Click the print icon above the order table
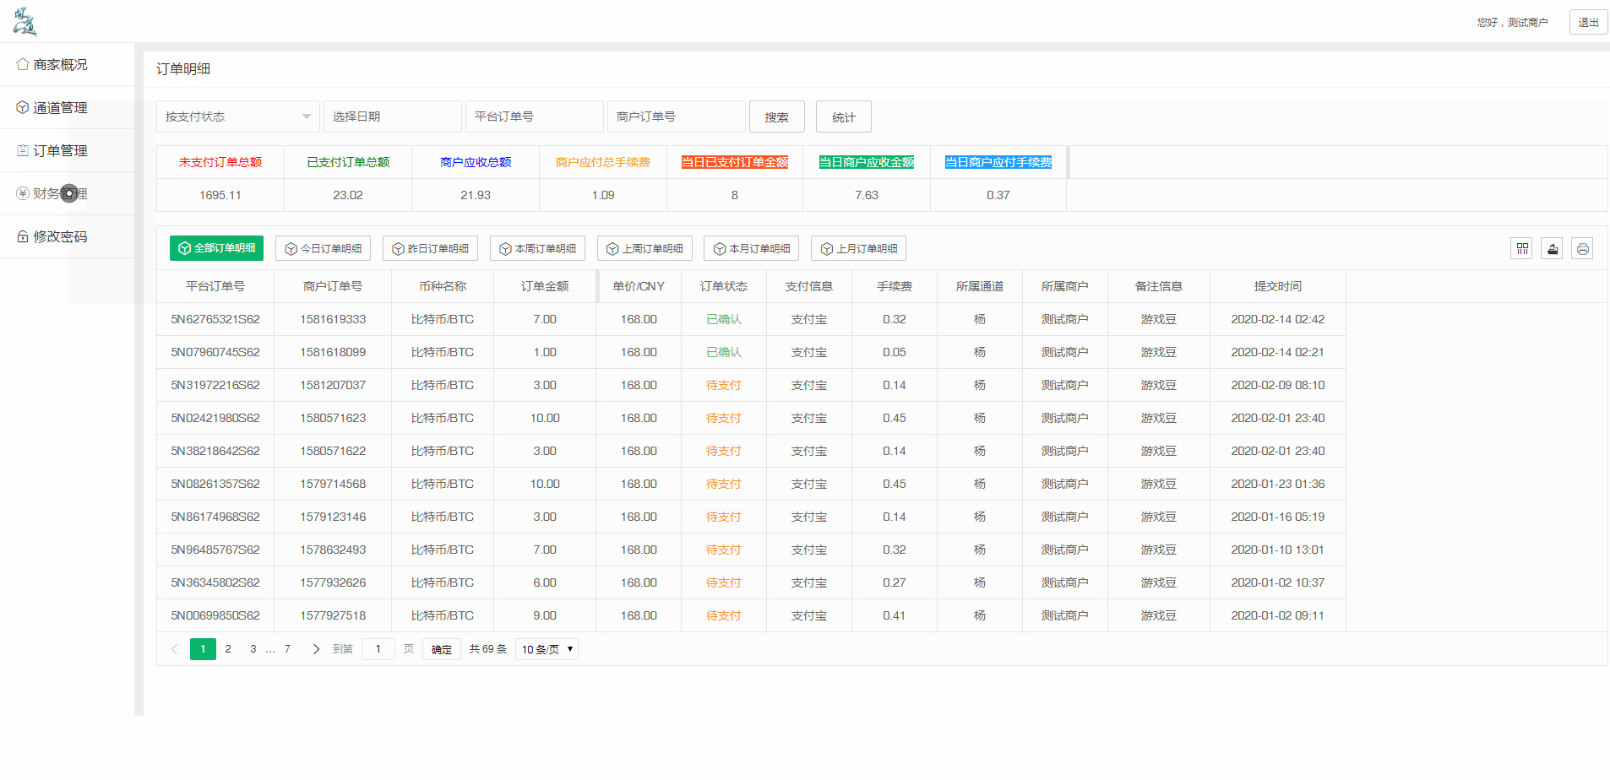The width and height of the screenshot is (1610, 780). click(1582, 248)
